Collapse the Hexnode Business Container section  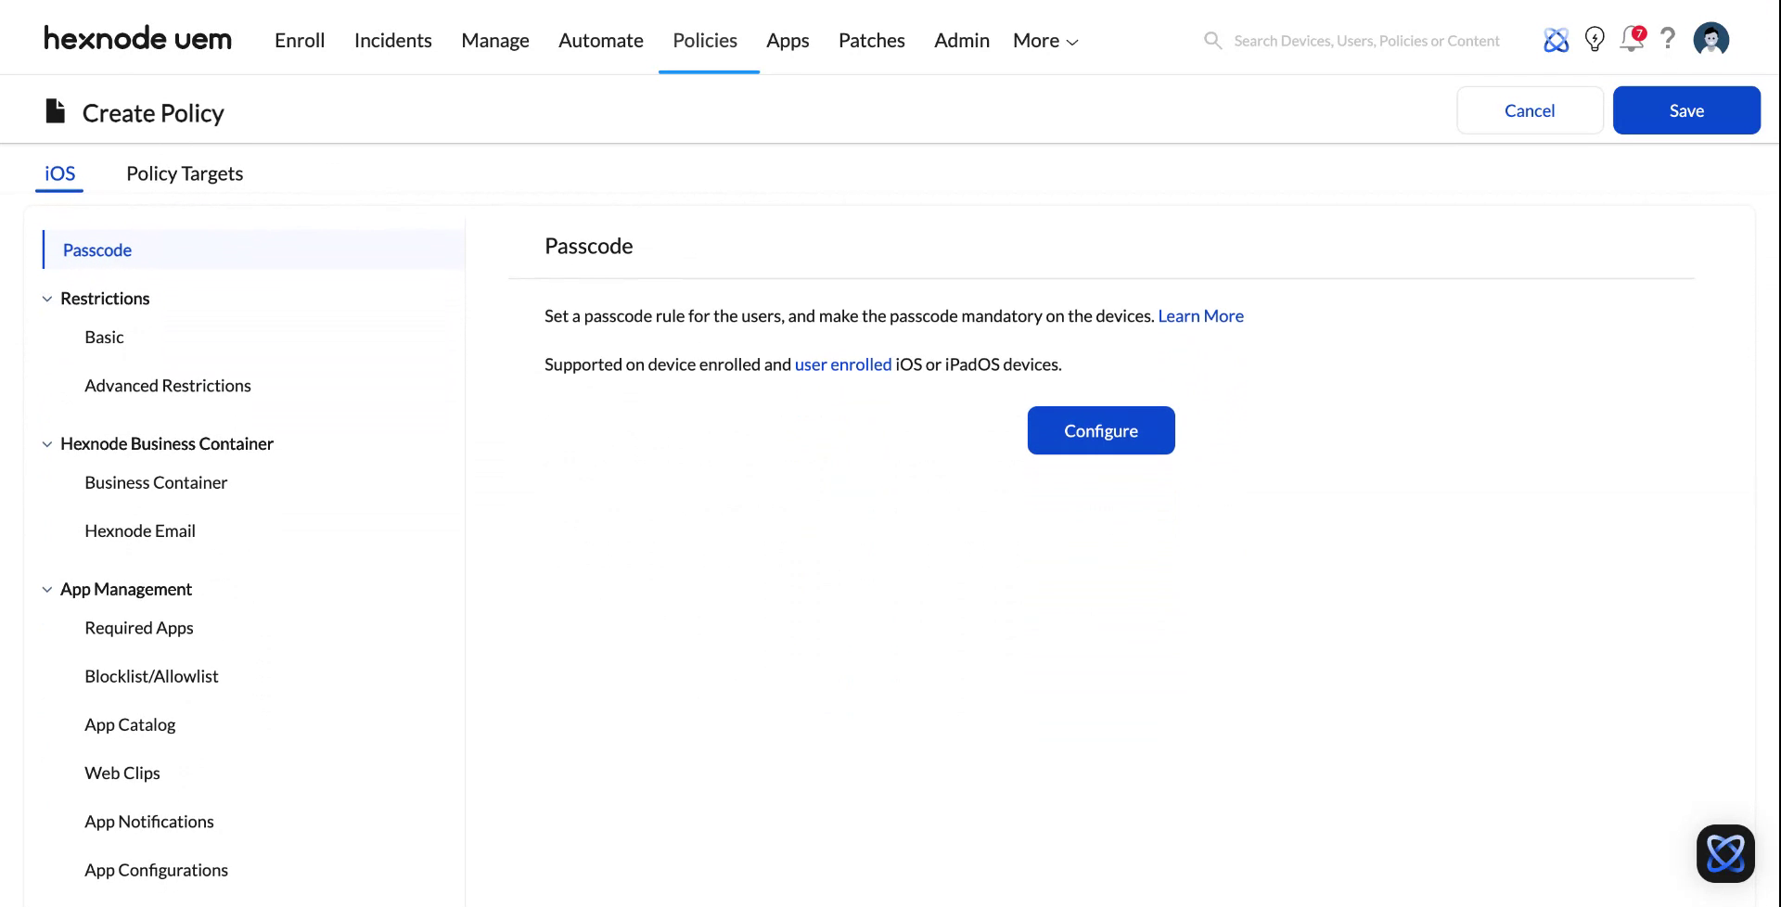click(x=47, y=443)
